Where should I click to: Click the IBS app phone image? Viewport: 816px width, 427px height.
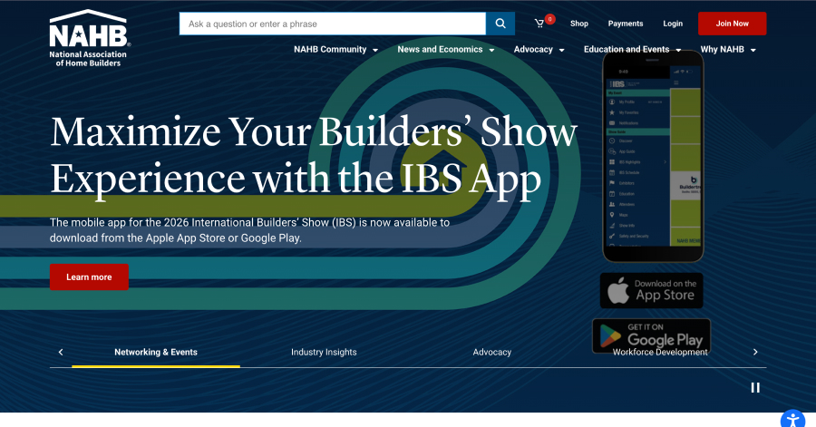653,156
